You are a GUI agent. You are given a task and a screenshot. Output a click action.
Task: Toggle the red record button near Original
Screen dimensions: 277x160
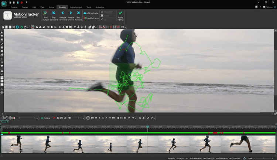54,118
